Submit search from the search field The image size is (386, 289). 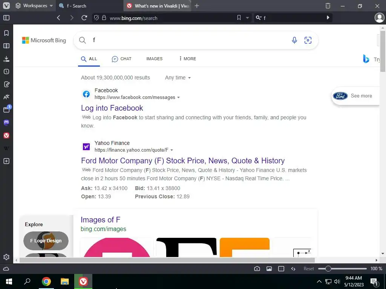(328, 18)
